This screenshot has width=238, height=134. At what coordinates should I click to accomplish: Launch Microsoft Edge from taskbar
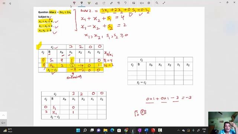pyautogui.click(x=112, y=130)
